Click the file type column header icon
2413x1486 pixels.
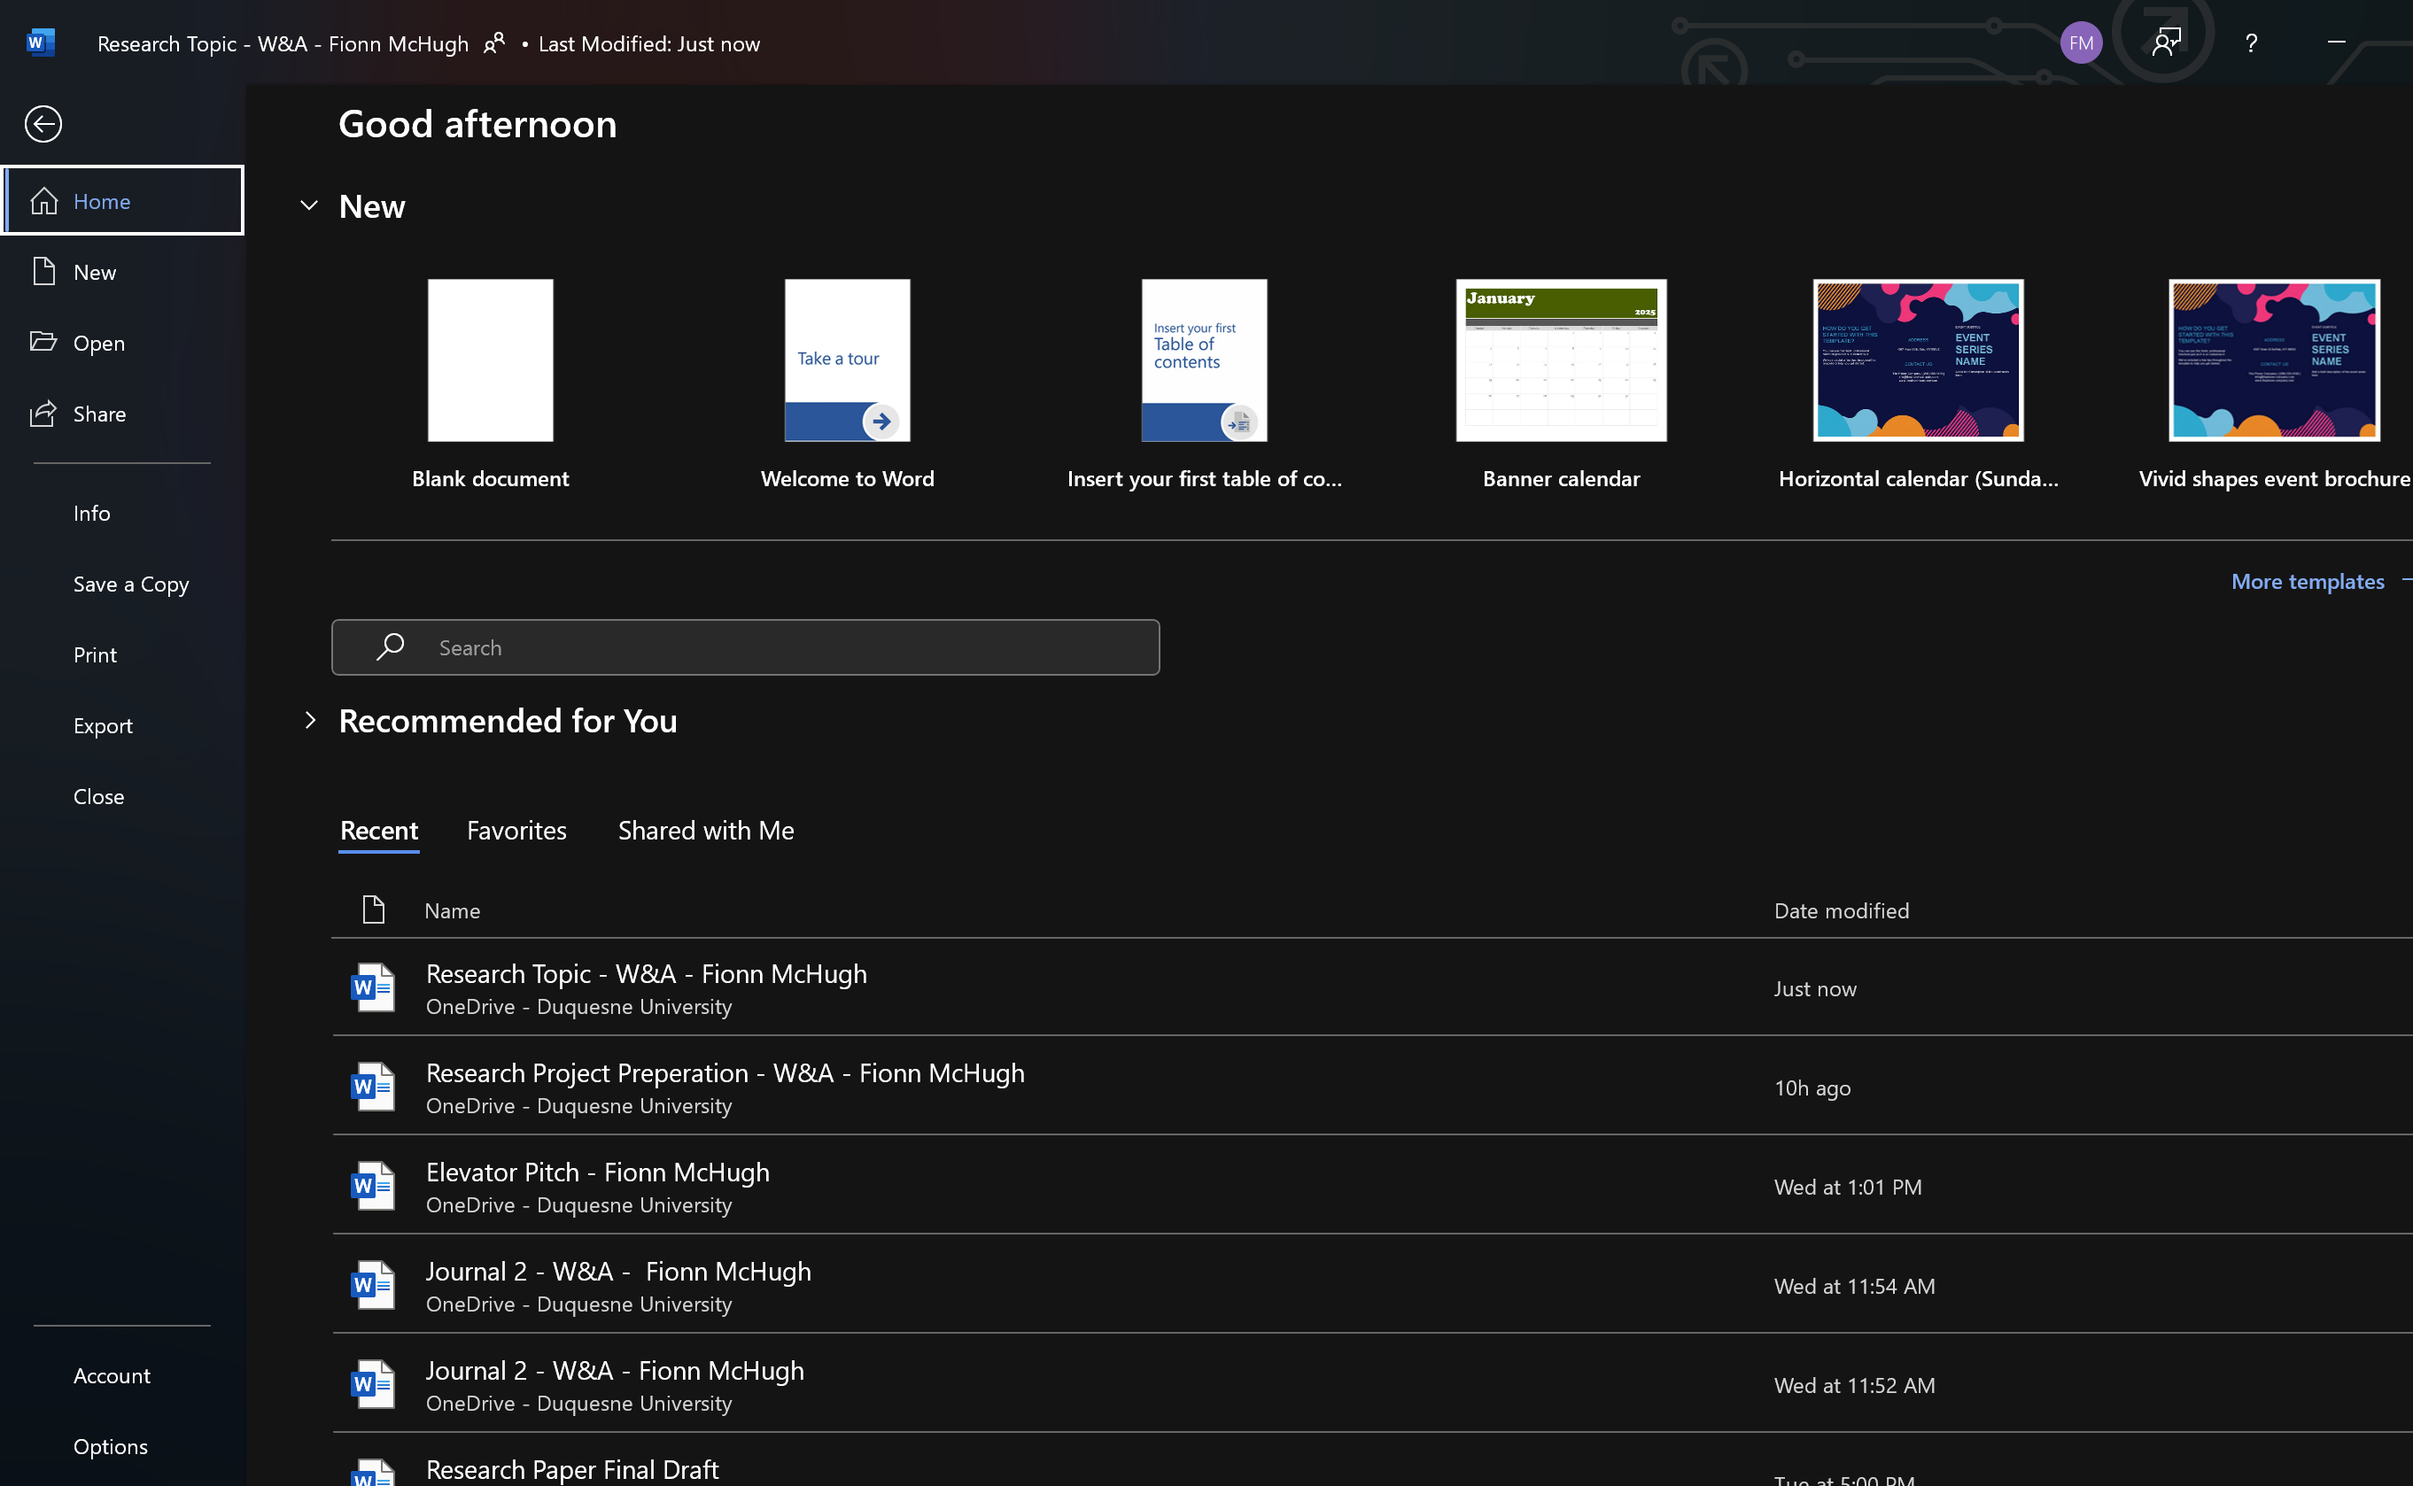(x=373, y=910)
